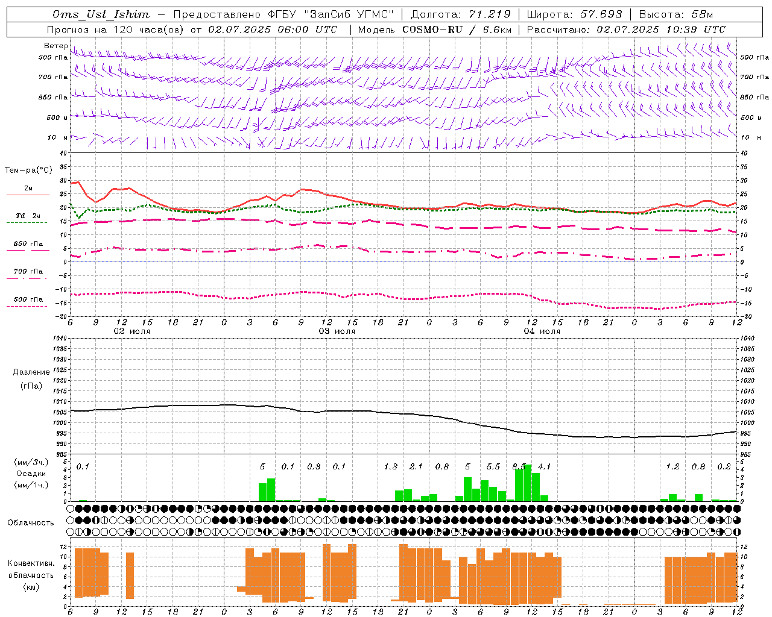Click the 1.3 precipitation total value
This screenshot has width=772, height=617.
click(391, 466)
